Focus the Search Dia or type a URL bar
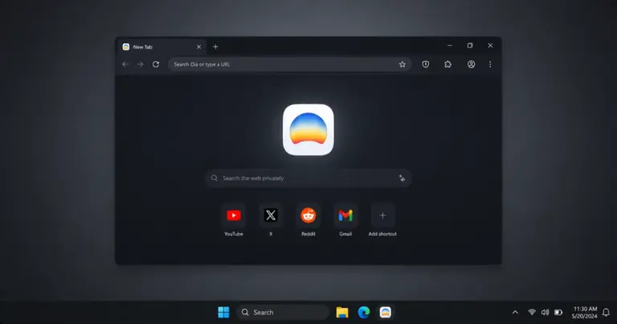The height and width of the screenshot is (324, 617). coord(289,64)
